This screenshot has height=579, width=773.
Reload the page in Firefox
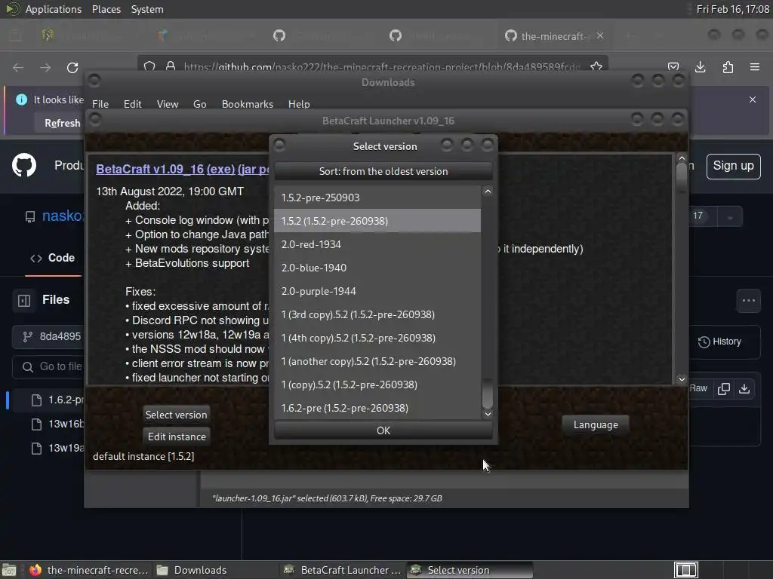coord(72,67)
